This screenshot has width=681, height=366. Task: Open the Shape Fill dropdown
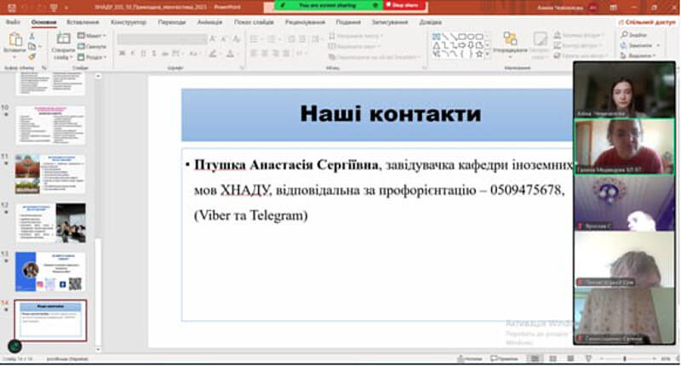[x=579, y=35]
